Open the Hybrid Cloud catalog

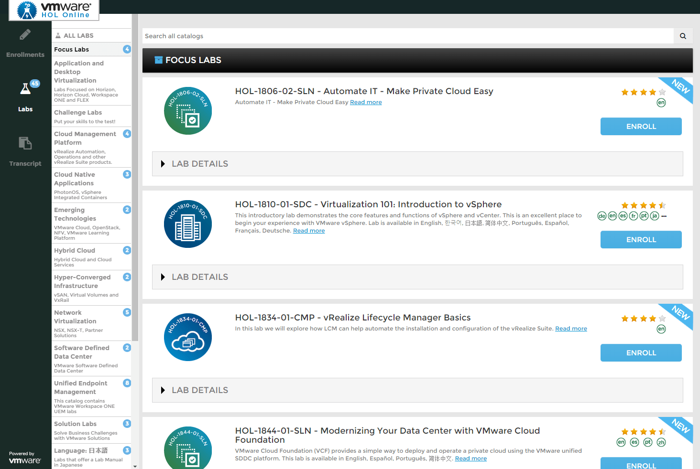click(91, 256)
